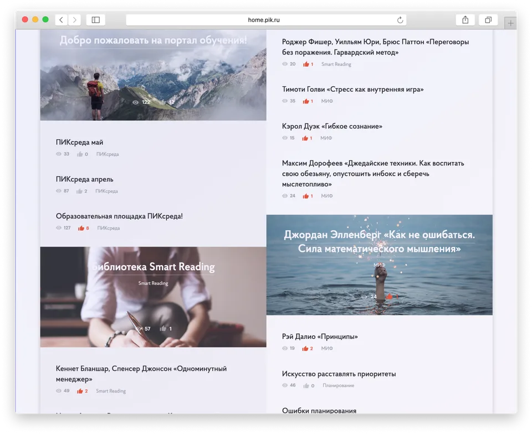Open 'ПИКсреда апрель' article link
The width and height of the screenshot is (532, 434).
(84, 179)
